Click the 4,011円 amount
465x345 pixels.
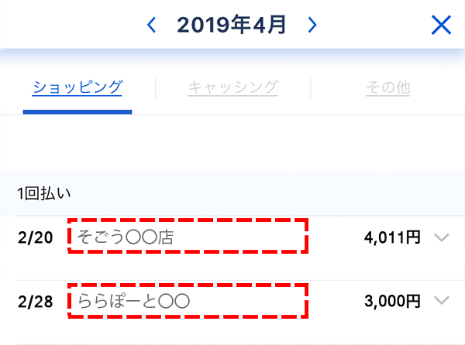(x=392, y=237)
